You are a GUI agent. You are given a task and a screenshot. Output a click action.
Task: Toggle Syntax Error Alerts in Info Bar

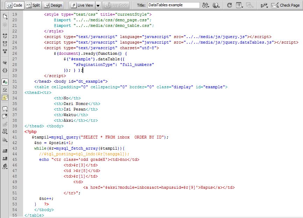click(x=5, y=97)
